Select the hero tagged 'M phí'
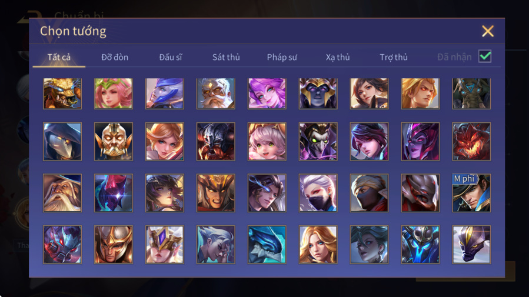The width and height of the screenshot is (529, 297). [x=471, y=193]
